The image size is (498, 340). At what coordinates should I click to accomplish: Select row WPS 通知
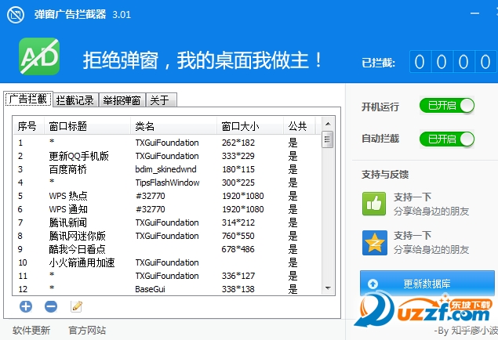click(x=167, y=209)
